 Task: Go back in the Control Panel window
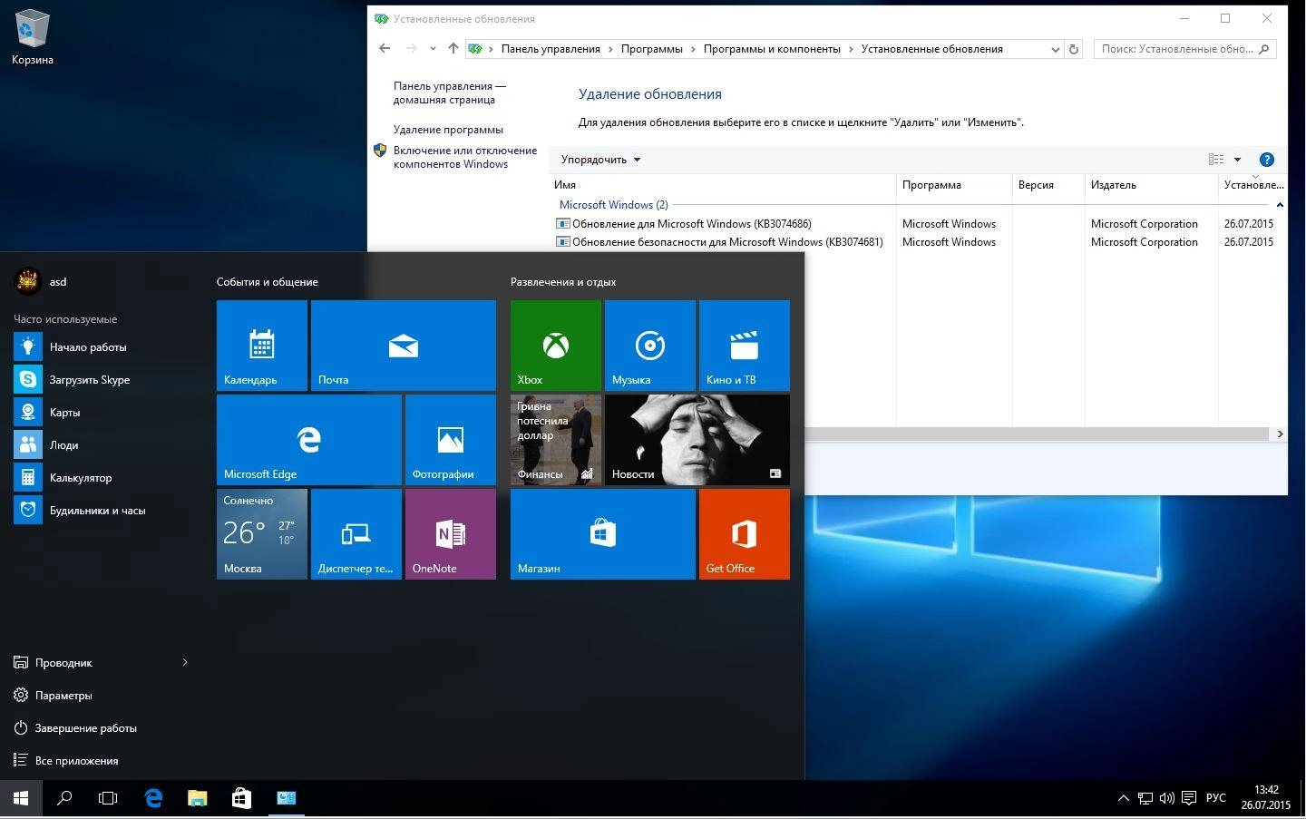(x=385, y=49)
